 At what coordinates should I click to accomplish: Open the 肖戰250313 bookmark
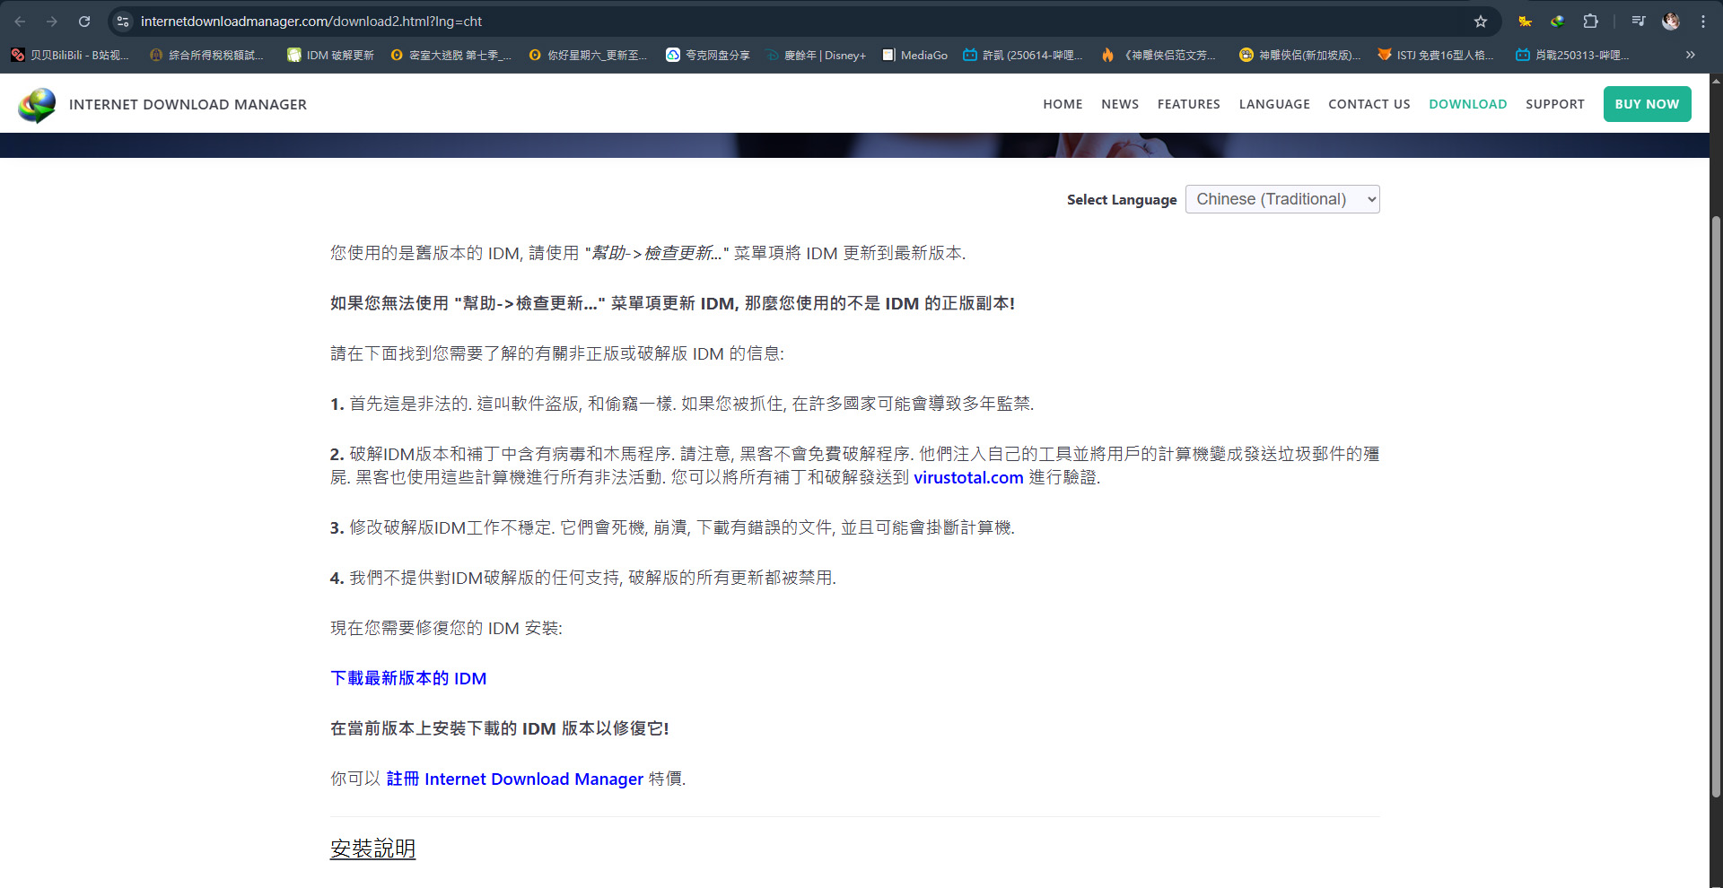[1573, 55]
